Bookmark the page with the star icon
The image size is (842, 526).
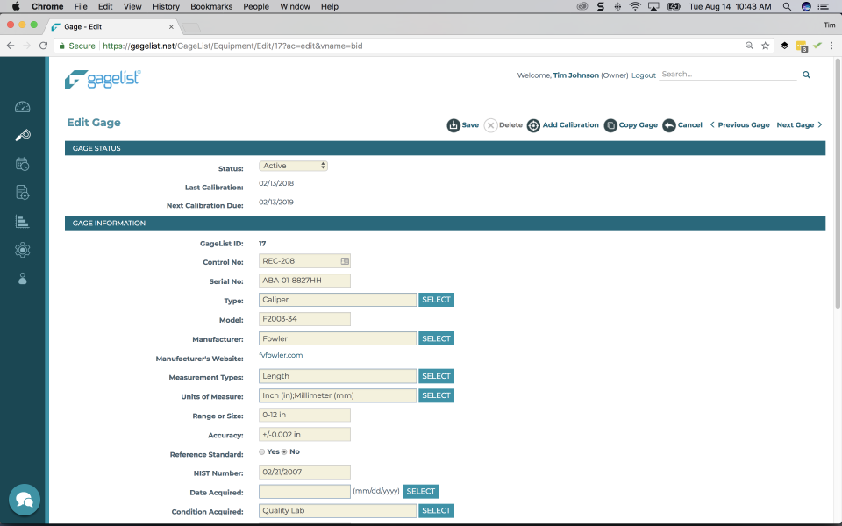click(x=765, y=45)
